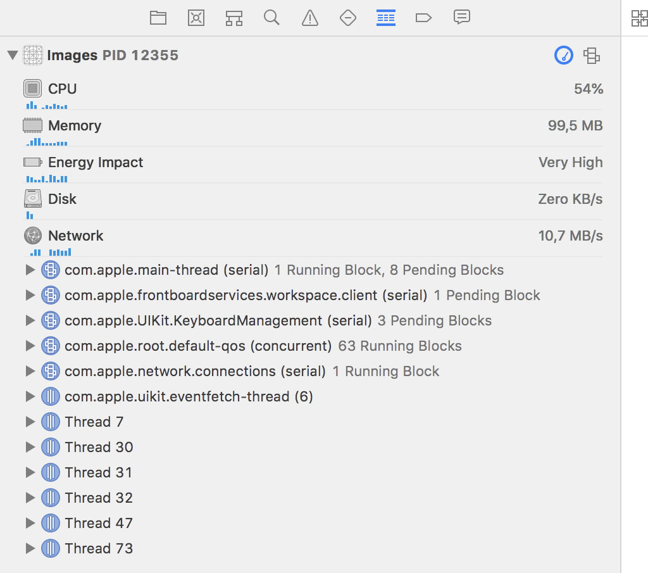648x573 pixels.
Task: Open the CPU usage gauge
Action: point(62,89)
